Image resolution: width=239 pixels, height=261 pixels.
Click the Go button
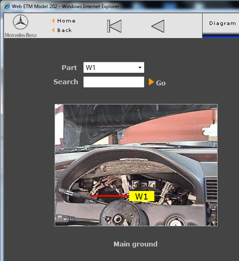coord(161,83)
